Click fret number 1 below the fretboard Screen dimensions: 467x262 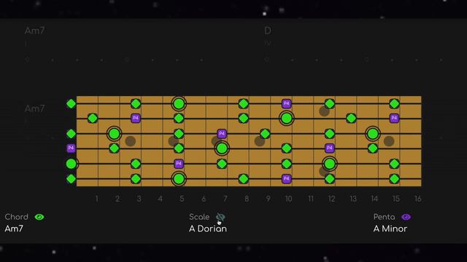(x=96, y=199)
